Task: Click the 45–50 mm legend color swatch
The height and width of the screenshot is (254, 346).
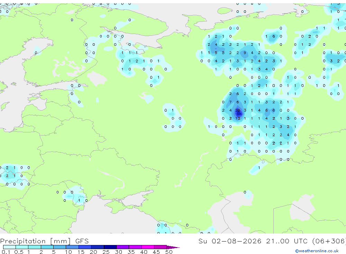Action: coord(161,247)
